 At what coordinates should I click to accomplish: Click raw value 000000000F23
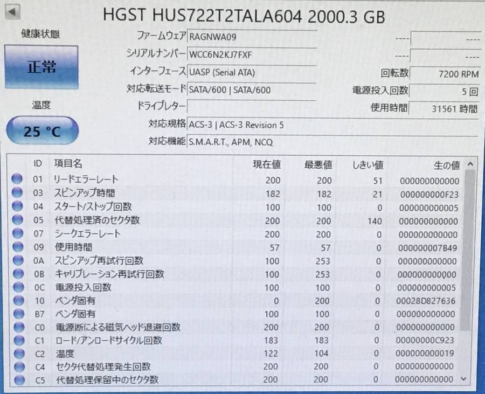tap(429, 195)
